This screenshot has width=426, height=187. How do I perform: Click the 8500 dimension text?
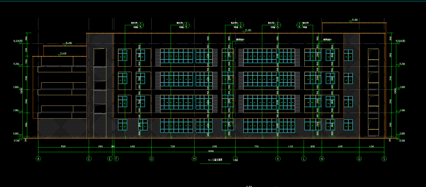[x=63, y=147]
